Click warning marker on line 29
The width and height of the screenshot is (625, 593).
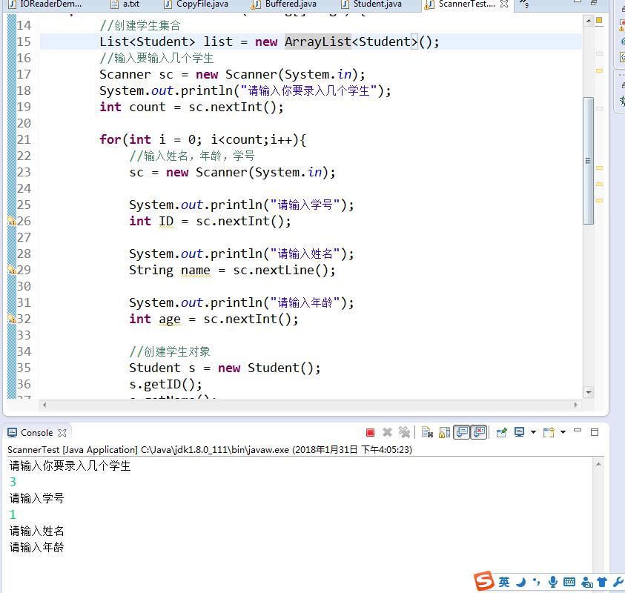coord(12,270)
